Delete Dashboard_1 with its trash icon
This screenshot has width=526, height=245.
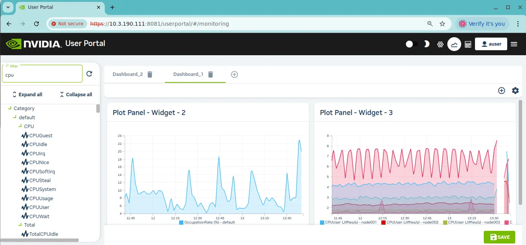210,74
